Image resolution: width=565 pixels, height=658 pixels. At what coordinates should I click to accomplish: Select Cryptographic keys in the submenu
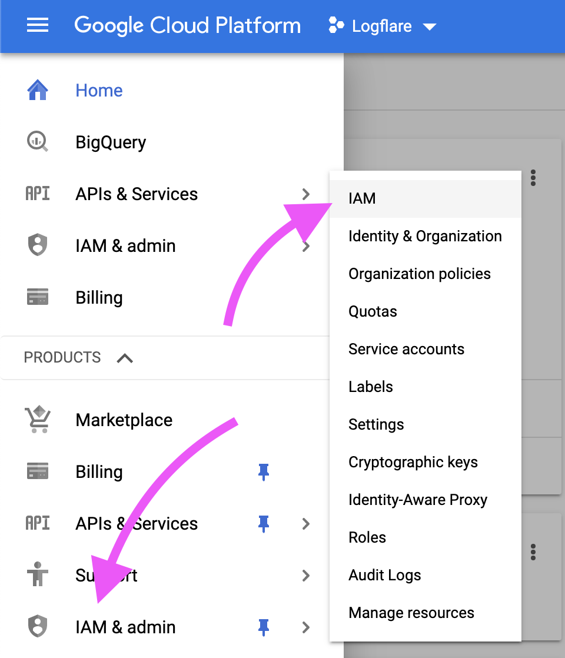(425, 462)
